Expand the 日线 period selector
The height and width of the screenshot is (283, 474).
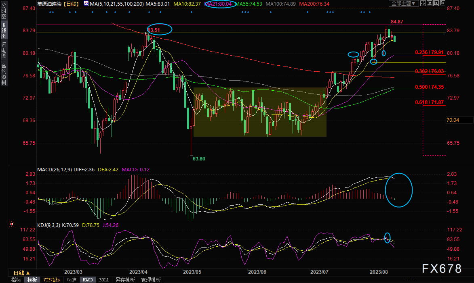(21, 273)
